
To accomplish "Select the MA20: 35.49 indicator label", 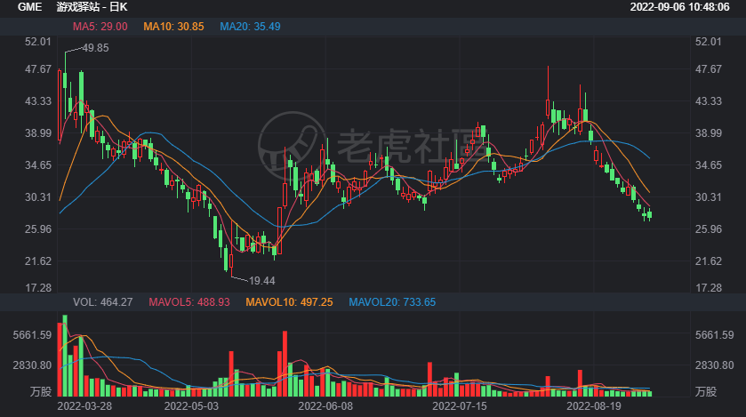I will tap(250, 27).
